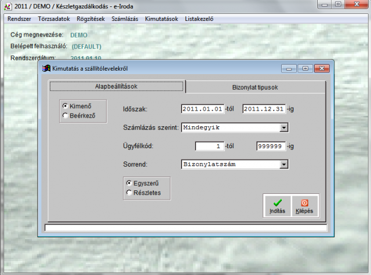Viewport: 371px width, 275px height.
Task: Click the Időszak start date field
Action: coord(202,109)
